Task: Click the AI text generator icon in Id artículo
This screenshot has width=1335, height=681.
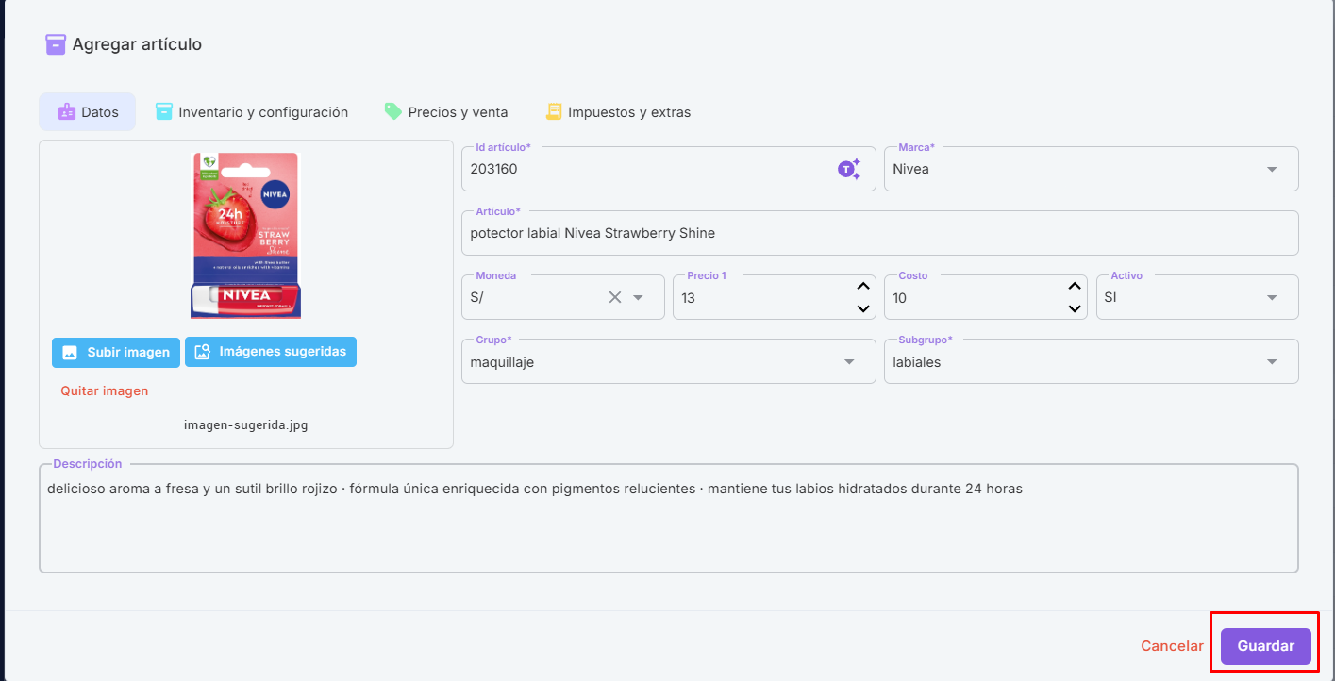Action: [849, 169]
